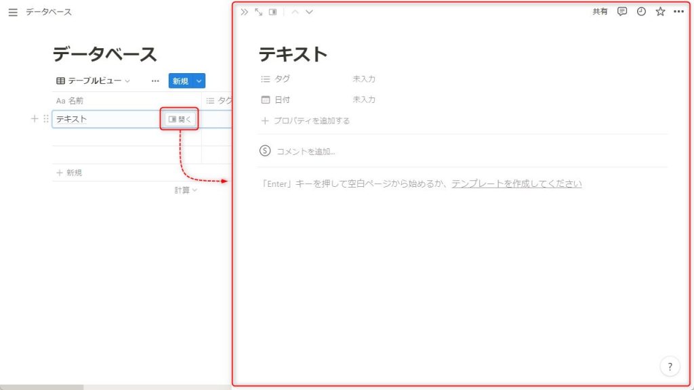Click the データベース breadcrumb at top
Image resolution: width=694 pixels, height=390 pixels.
pyautogui.click(x=49, y=12)
